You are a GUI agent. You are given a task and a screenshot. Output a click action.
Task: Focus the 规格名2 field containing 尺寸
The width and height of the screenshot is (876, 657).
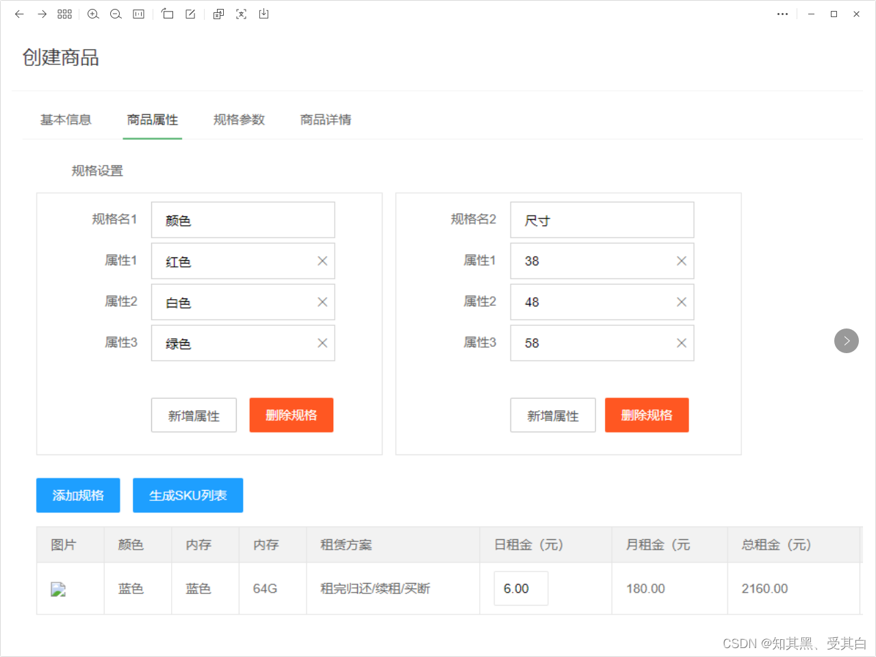click(602, 220)
